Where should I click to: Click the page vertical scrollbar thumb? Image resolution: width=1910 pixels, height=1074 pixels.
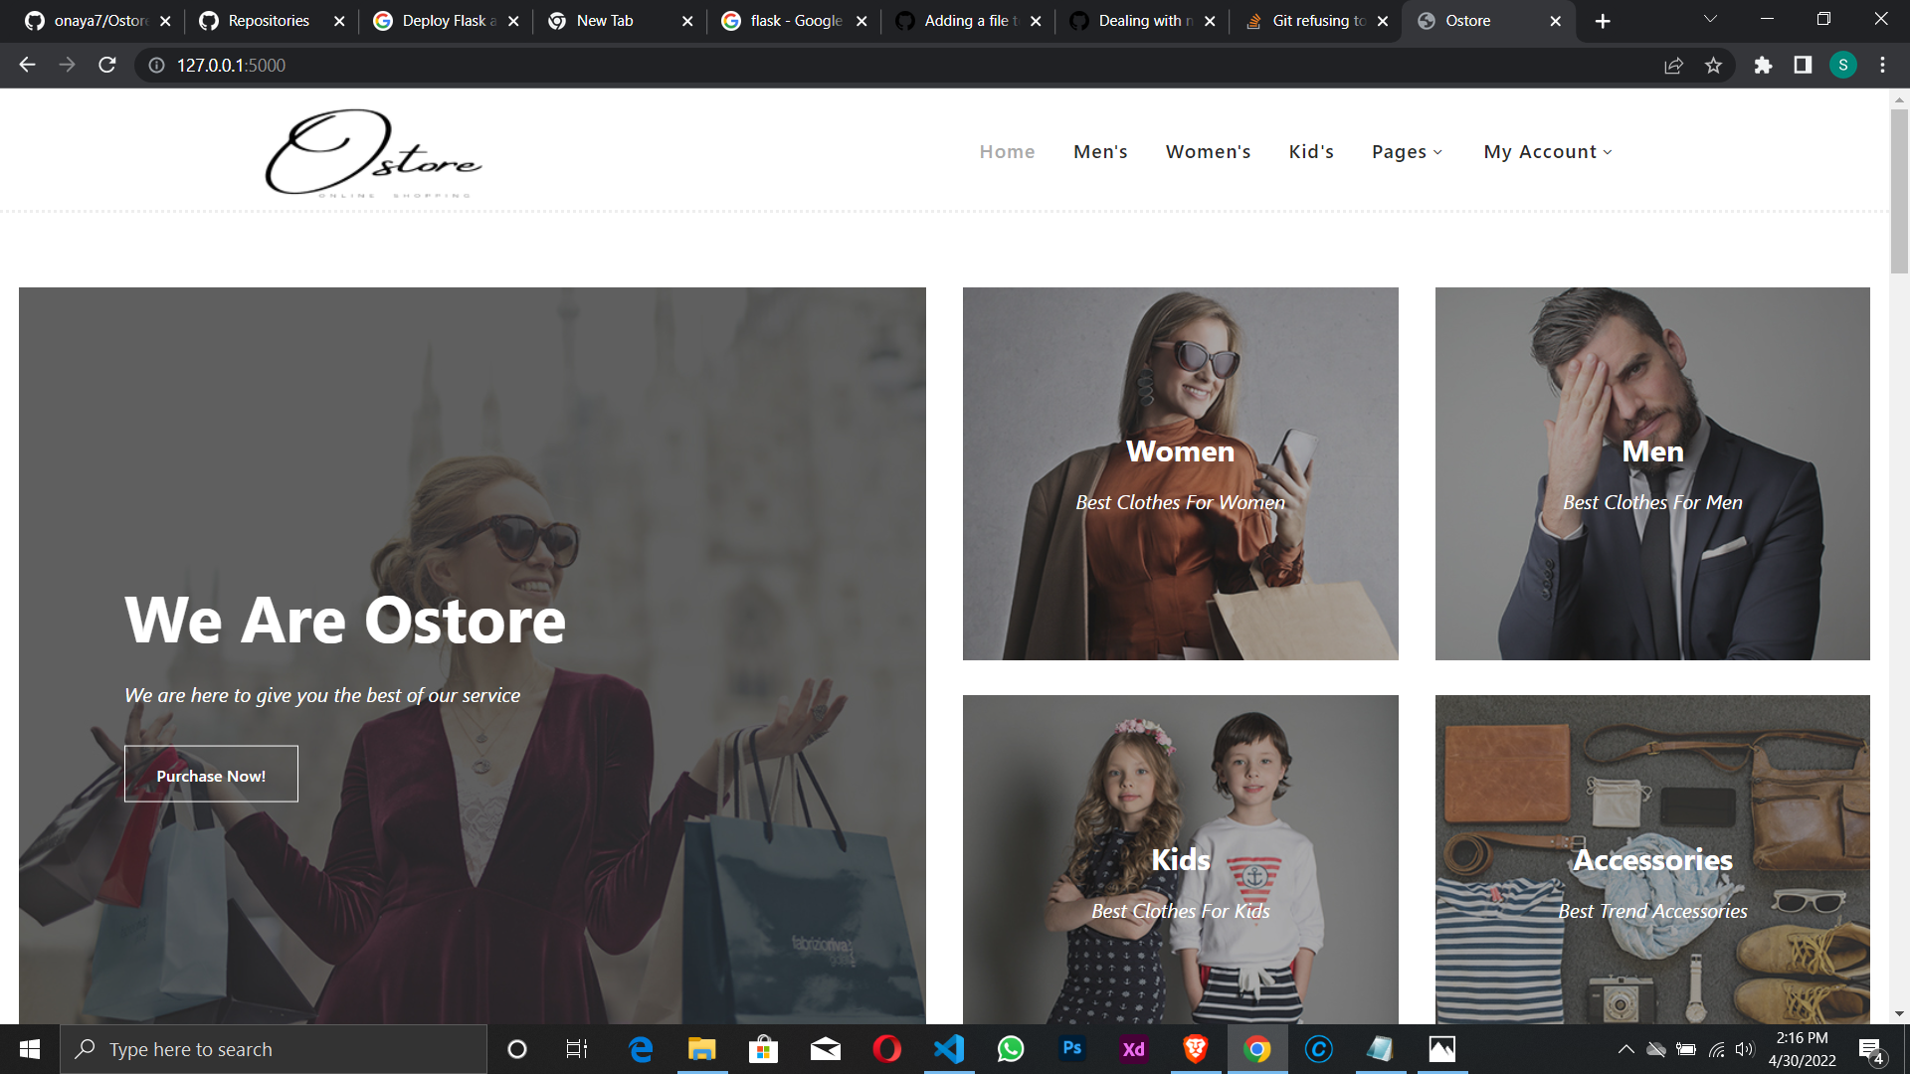pos(1899,189)
